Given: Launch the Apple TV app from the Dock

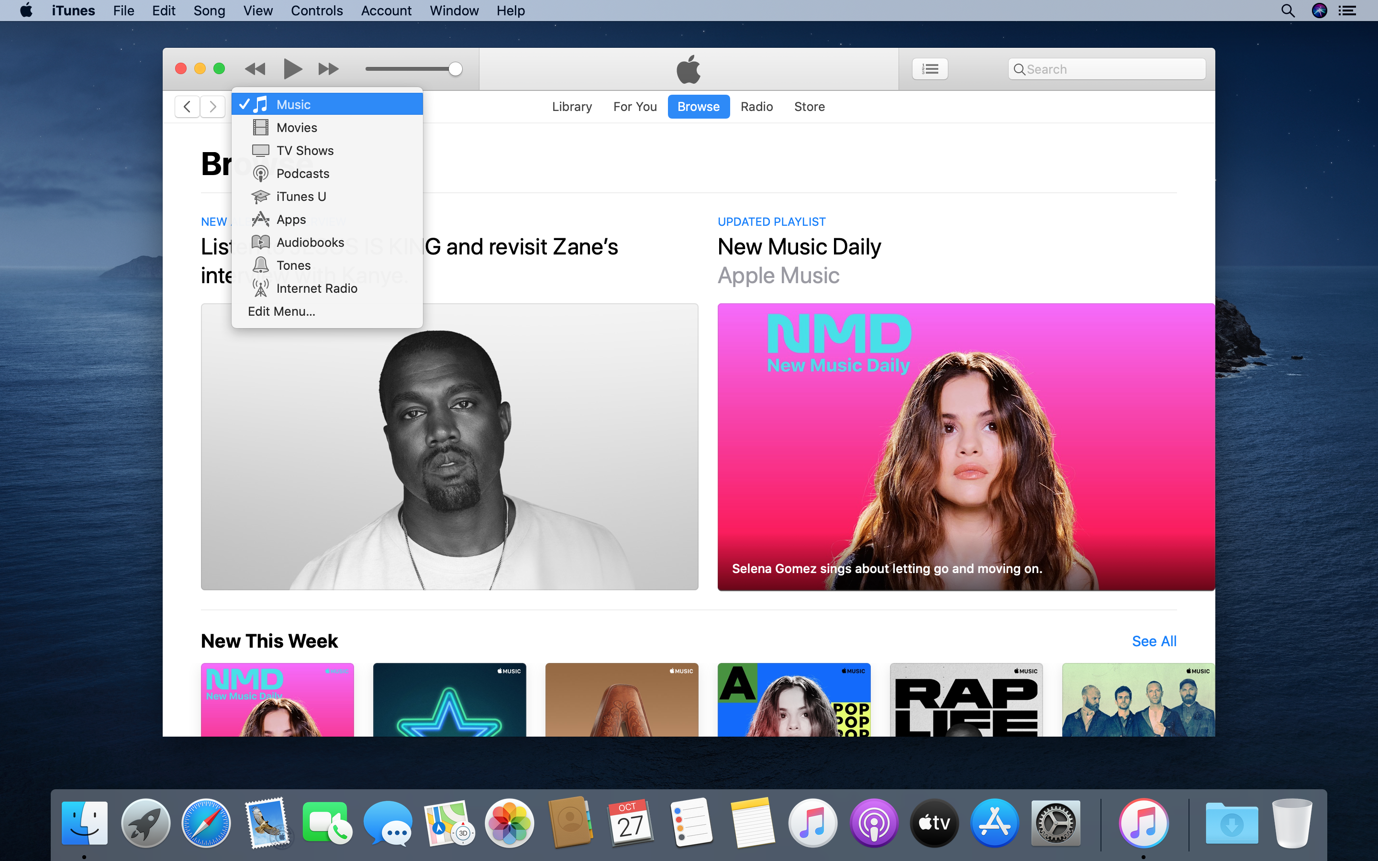Looking at the screenshot, I should pyautogui.click(x=934, y=823).
